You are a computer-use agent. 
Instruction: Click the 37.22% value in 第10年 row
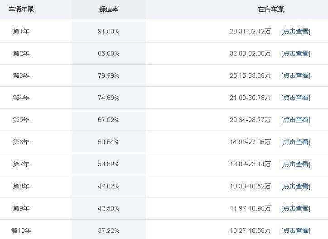click(x=109, y=230)
